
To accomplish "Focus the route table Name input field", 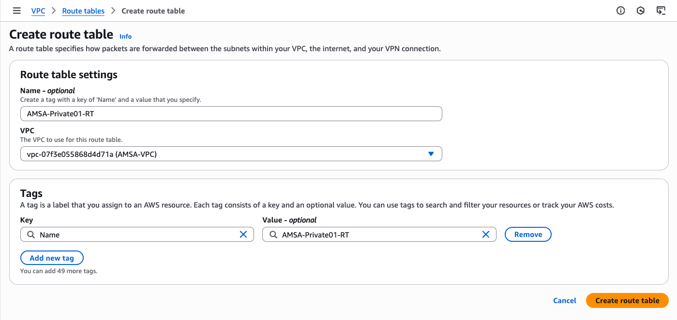I will [x=231, y=114].
